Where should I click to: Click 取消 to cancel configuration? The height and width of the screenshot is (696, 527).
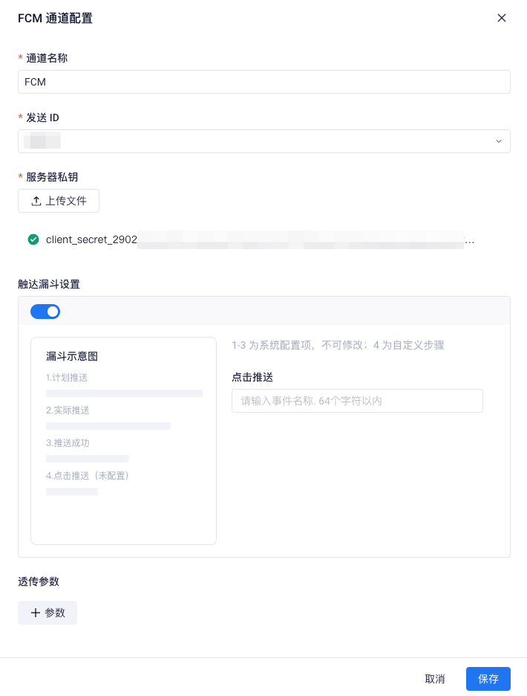point(435,679)
